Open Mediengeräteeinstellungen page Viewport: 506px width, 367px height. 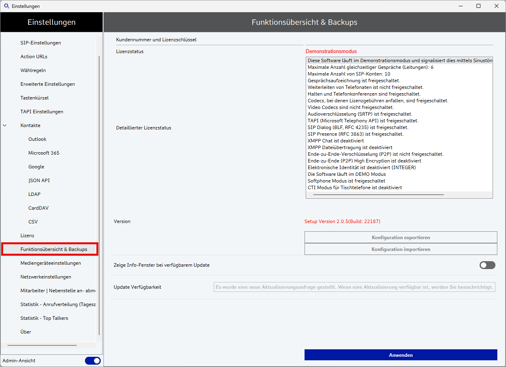coord(51,263)
